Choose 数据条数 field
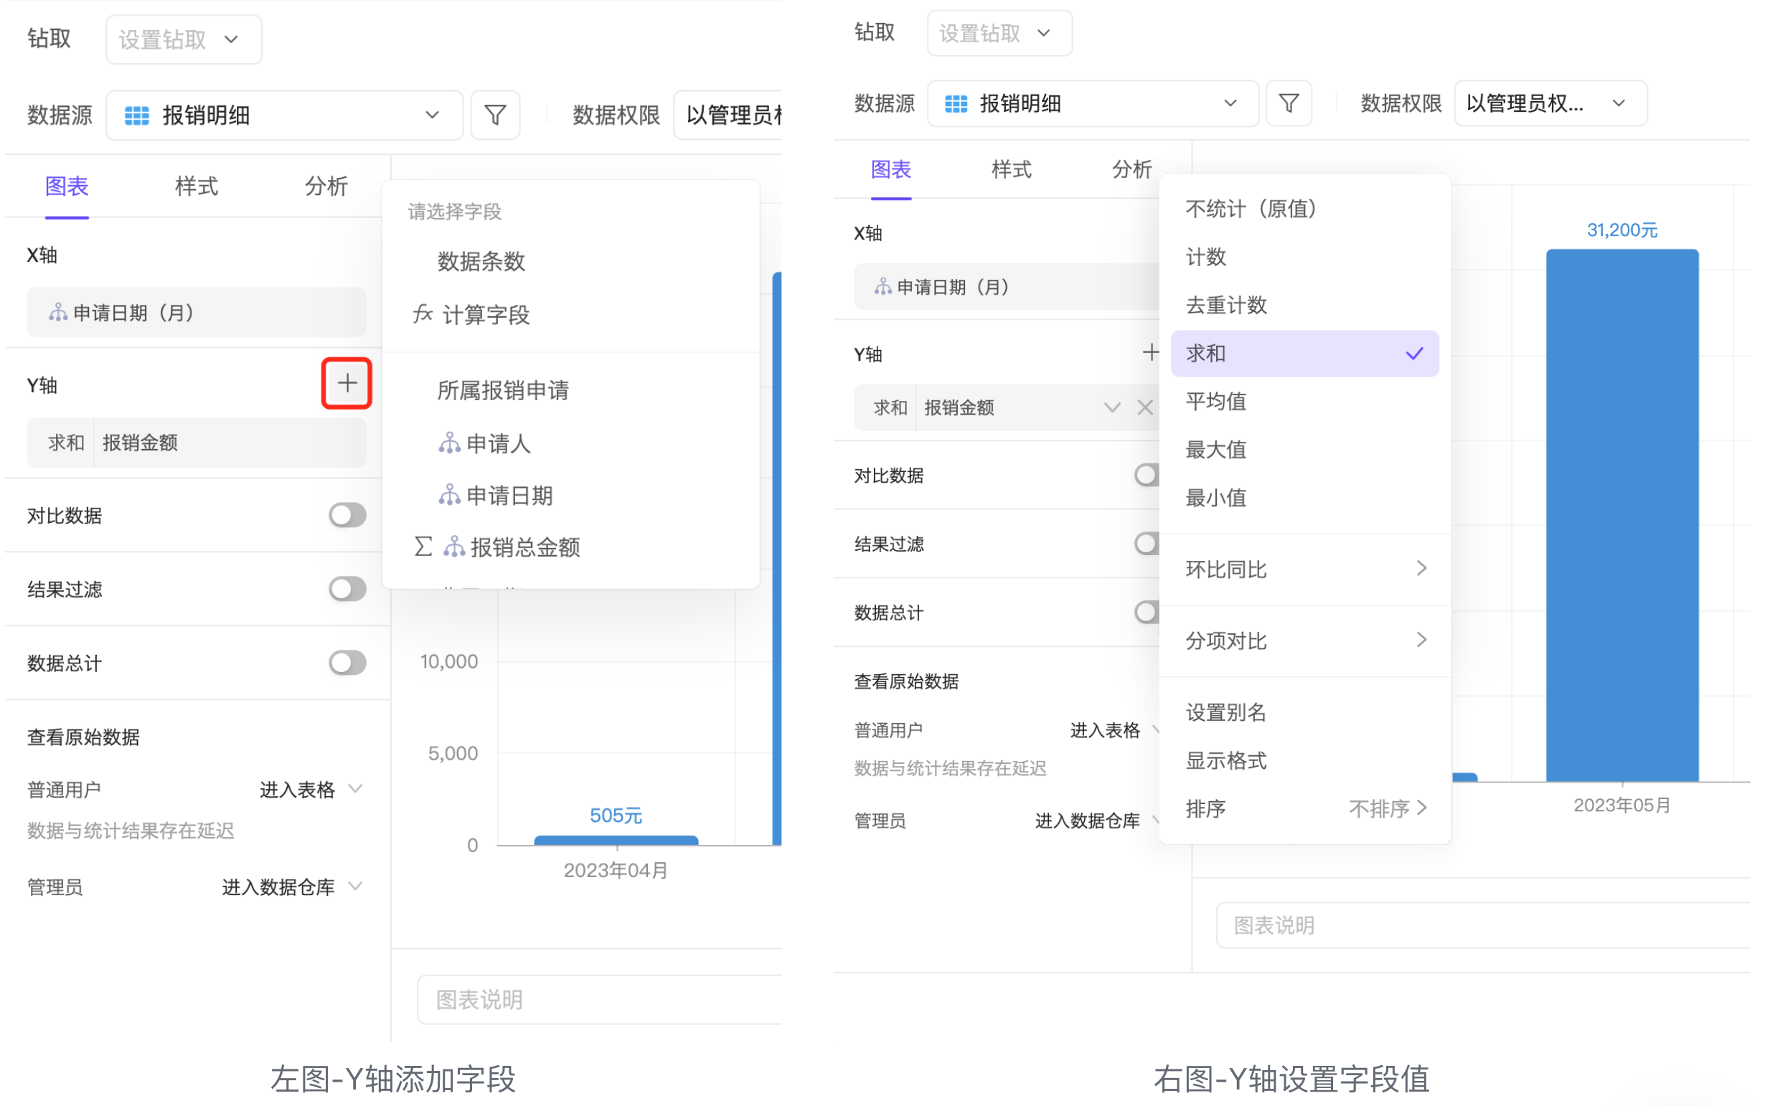 pyautogui.click(x=571, y=261)
